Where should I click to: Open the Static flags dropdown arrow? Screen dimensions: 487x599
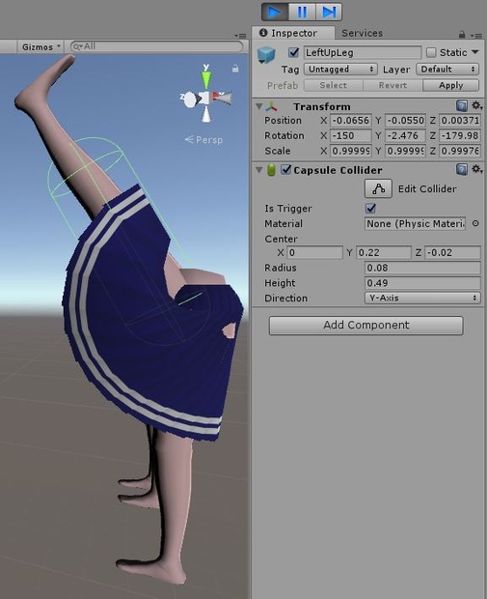[x=474, y=52]
